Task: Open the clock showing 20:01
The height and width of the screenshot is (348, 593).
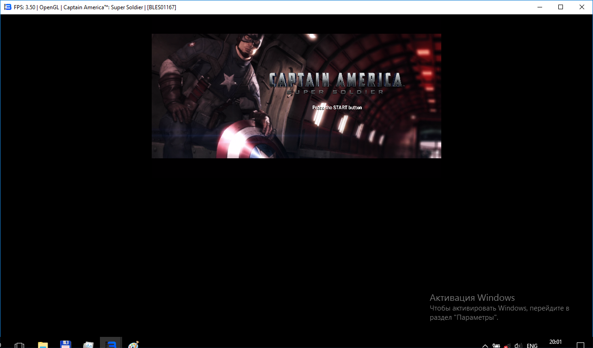Action: point(555,342)
